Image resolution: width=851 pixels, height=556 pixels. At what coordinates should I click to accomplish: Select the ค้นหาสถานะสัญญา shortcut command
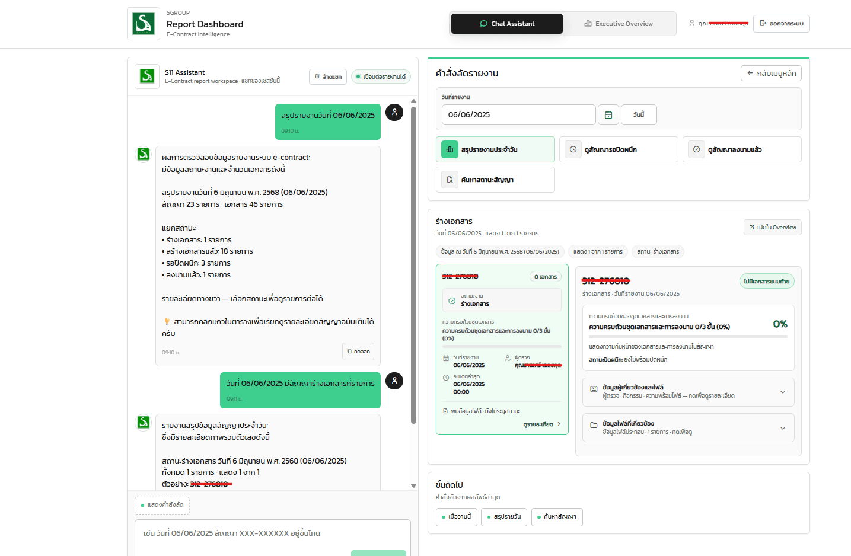[495, 180]
